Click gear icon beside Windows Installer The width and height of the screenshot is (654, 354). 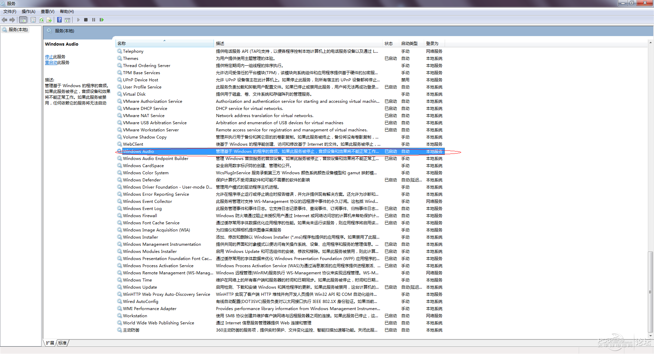[120, 237]
